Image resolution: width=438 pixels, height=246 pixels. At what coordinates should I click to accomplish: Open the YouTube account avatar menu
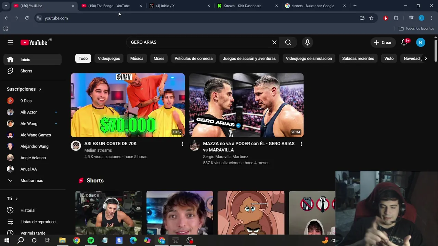[421, 42]
